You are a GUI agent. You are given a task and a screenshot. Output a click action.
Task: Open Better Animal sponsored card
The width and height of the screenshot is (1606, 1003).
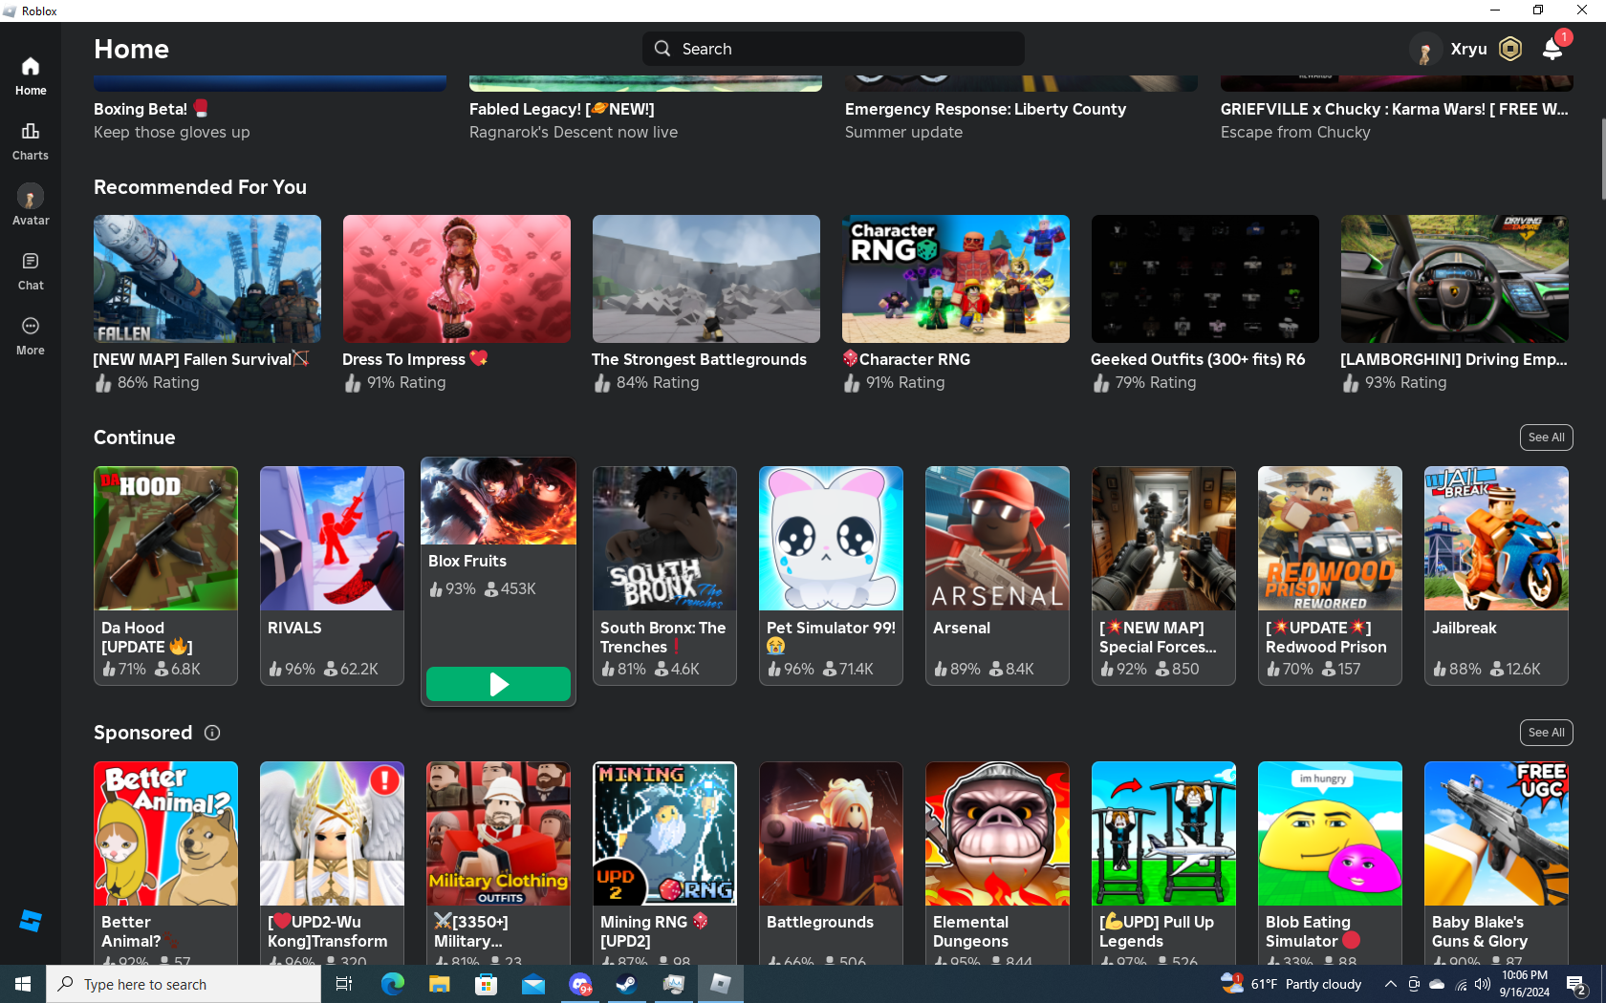coord(165,863)
